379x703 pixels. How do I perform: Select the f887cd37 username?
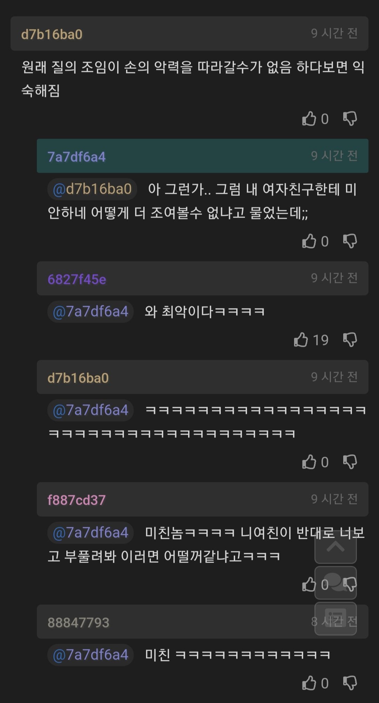pos(77,500)
